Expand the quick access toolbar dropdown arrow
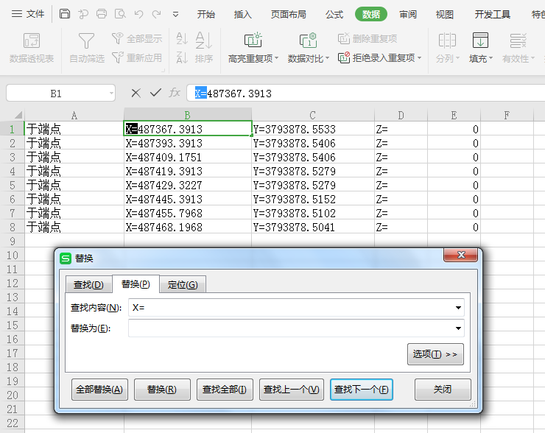The height and width of the screenshot is (433, 545). coord(175,14)
